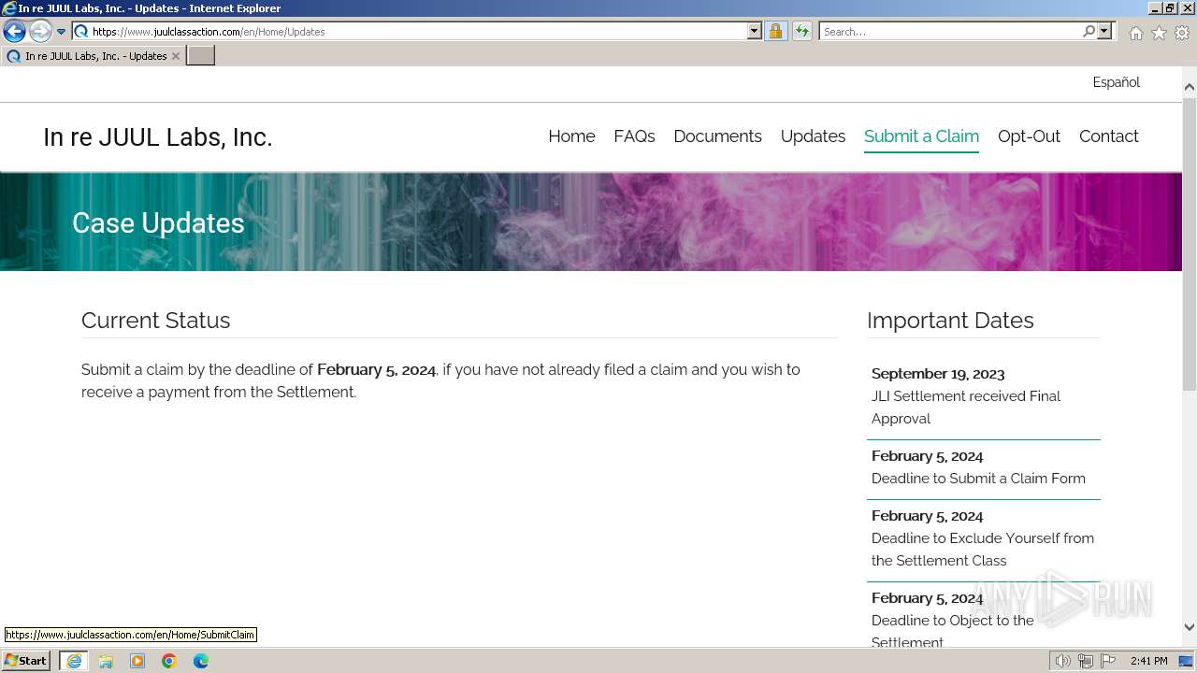This screenshot has height=673, width=1197.
Task: Click the Current Status heading
Action: [155, 321]
